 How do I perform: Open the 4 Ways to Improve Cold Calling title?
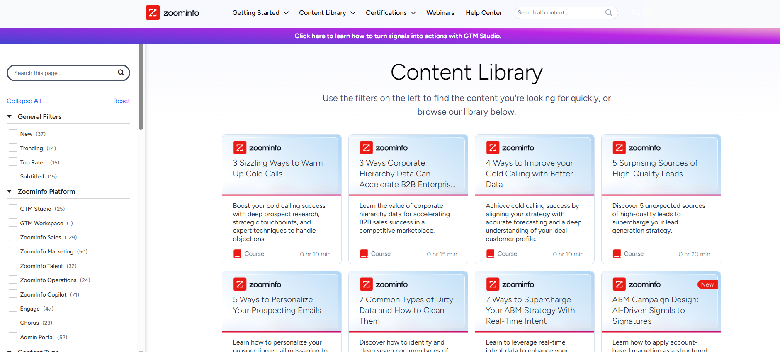(x=530, y=174)
